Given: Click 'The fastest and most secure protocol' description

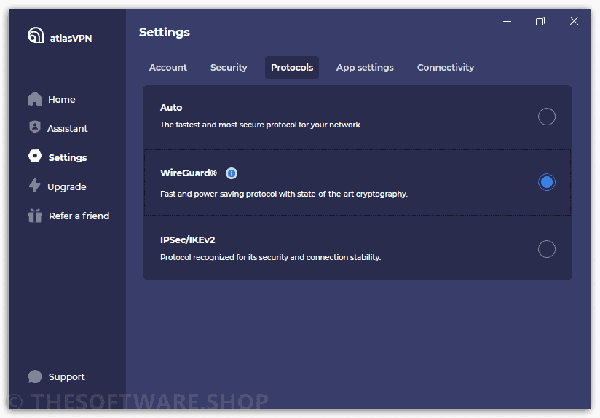Looking at the screenshot, I should 261,125.
